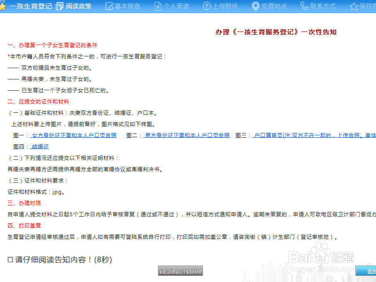Open the 基本信息 step tab
Viewport: 376px width, 282px height.
click(x=127, y=6)
